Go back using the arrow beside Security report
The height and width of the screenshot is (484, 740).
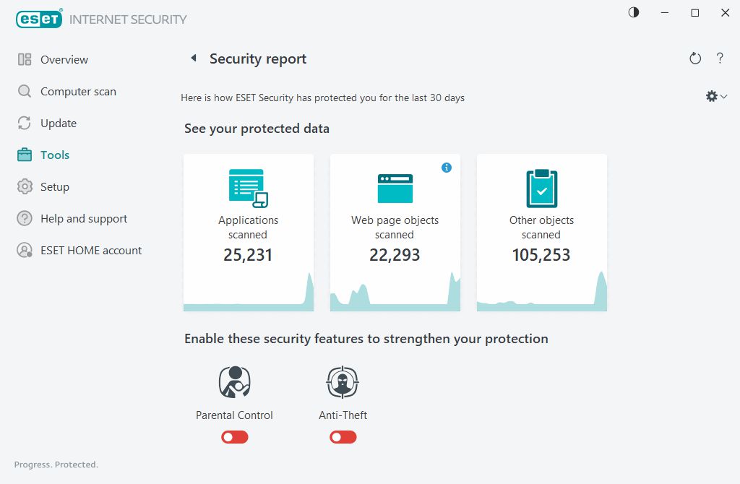pyautogui.click(x=194, y=59)
